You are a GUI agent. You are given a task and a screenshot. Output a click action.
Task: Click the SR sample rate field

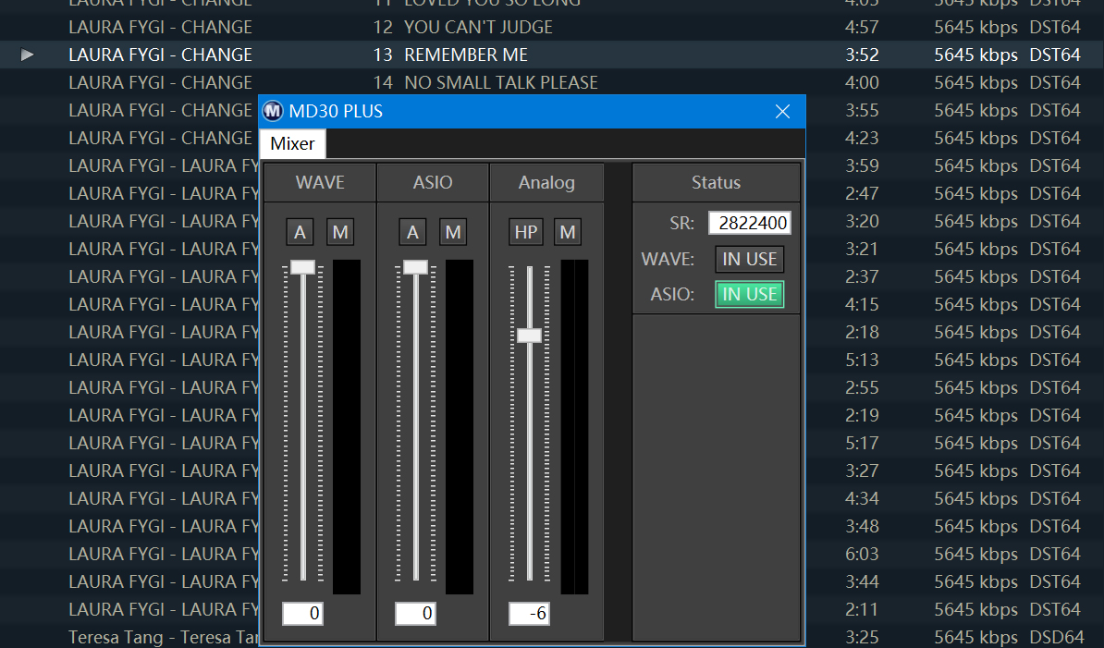tap(749, 224)
